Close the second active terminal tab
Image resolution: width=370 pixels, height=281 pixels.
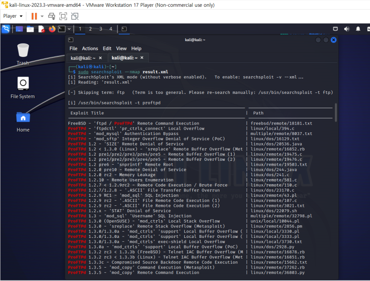click(x=142, y=57)
